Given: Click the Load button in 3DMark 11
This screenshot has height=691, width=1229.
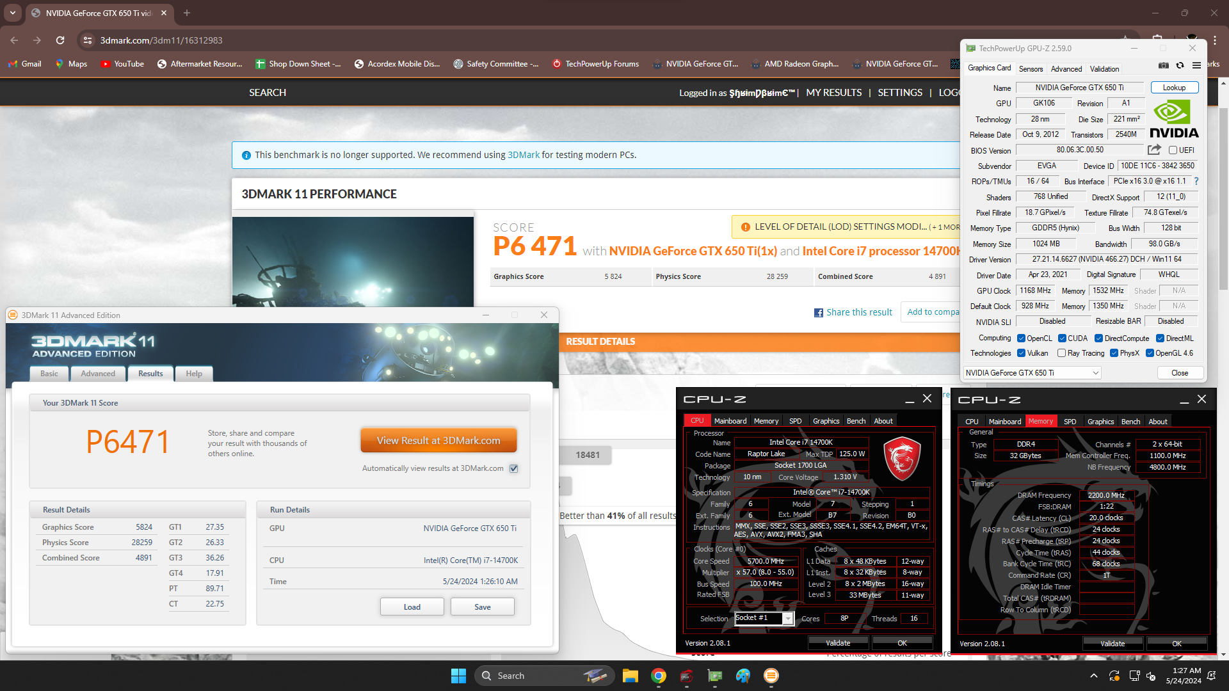Looking at the screenshot, I should coord(412,607).
